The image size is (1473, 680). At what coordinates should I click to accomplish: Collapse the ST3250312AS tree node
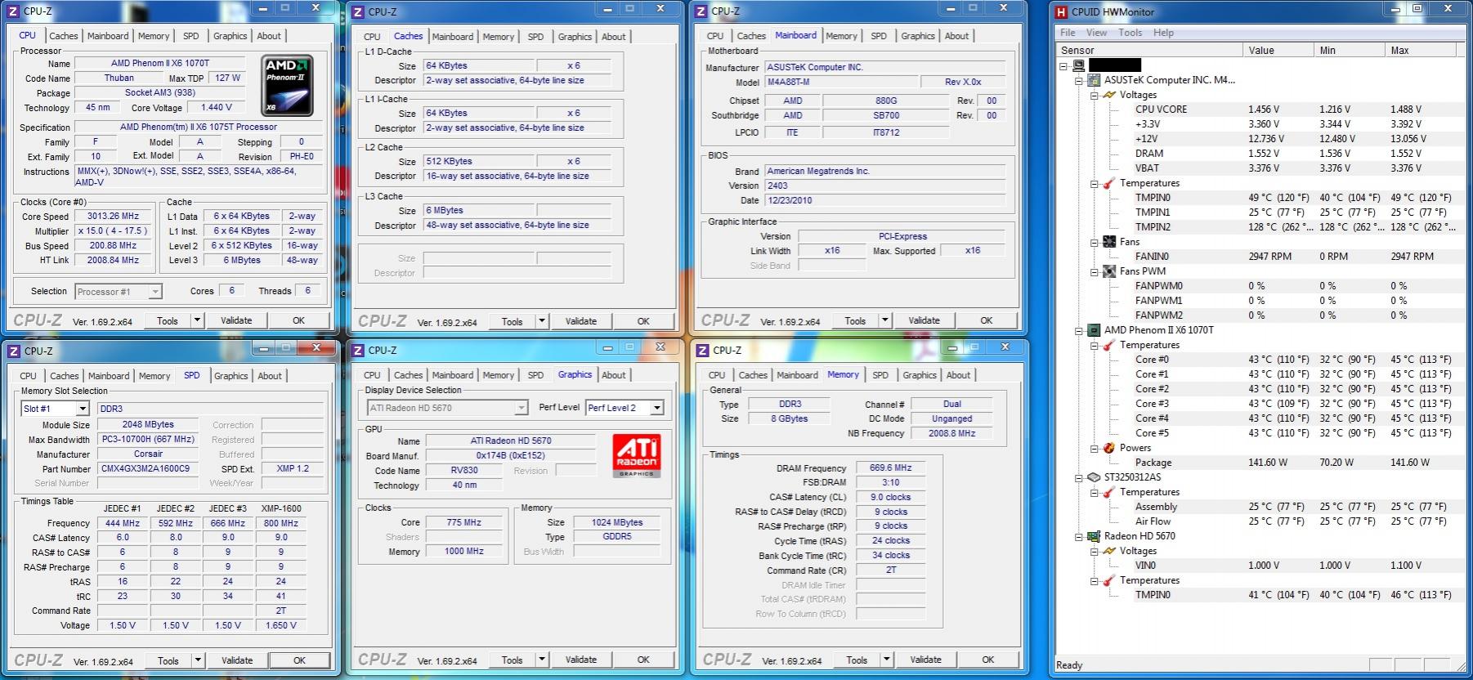[1079, 477]
